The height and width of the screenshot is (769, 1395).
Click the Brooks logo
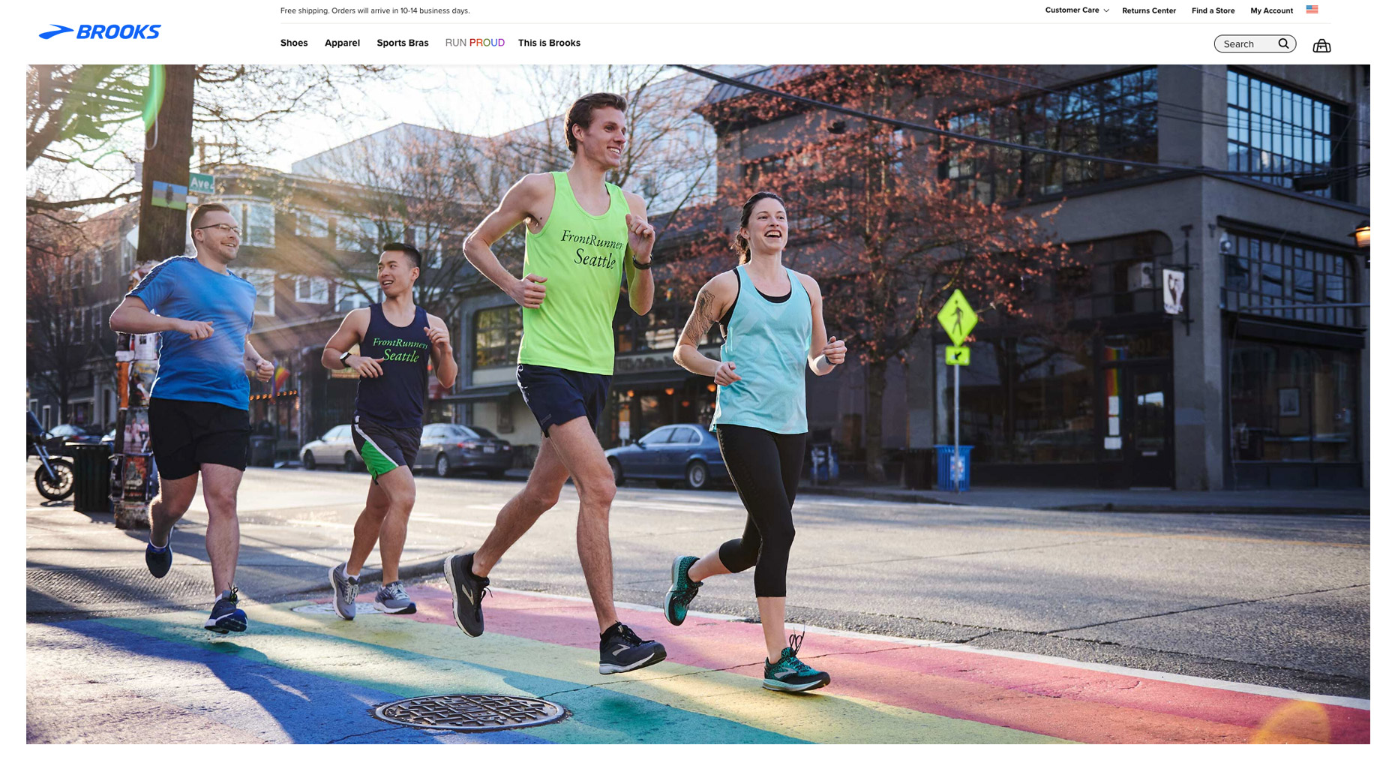(100, 32)
